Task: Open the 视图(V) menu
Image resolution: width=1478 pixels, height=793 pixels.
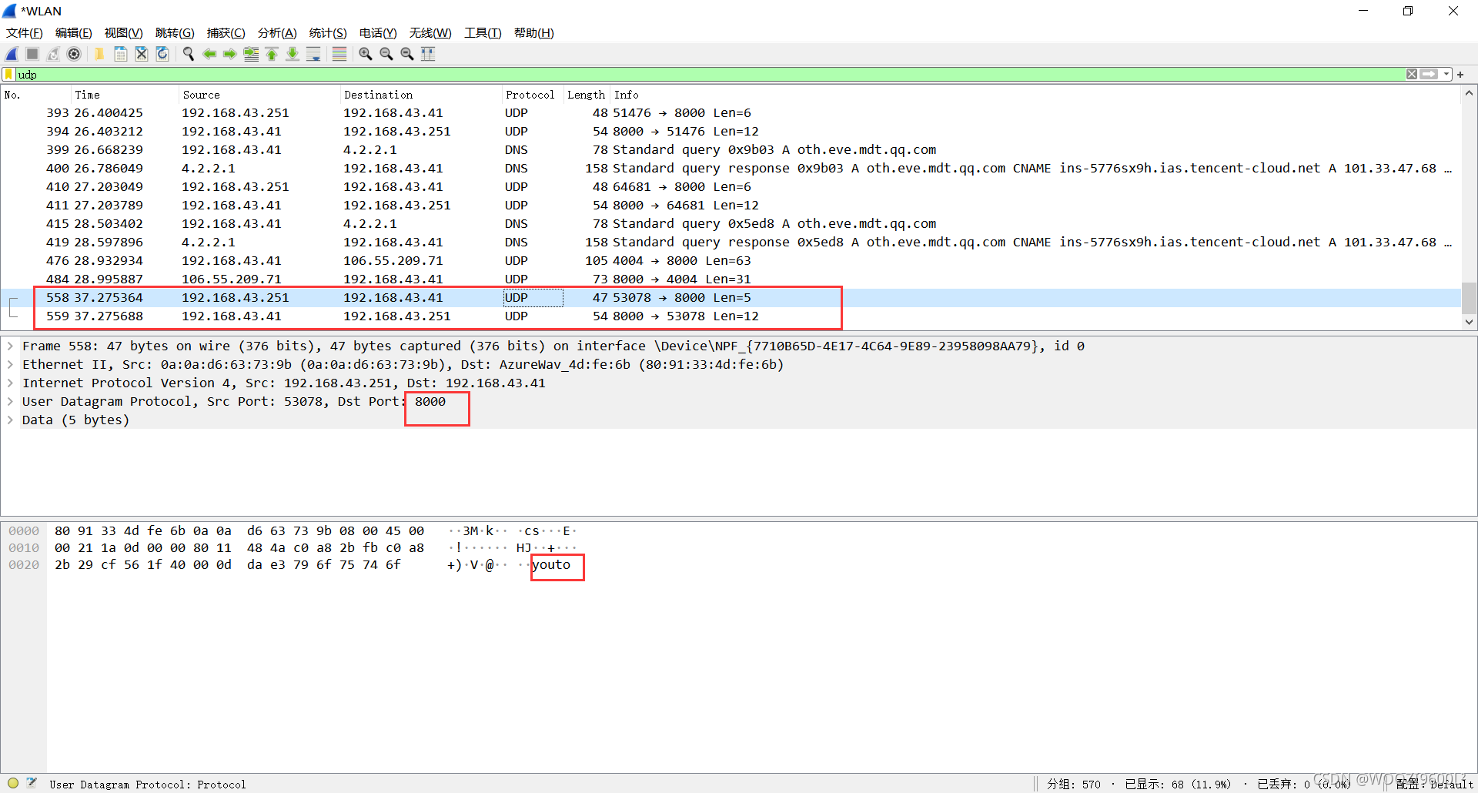Action: click(124, 33)
